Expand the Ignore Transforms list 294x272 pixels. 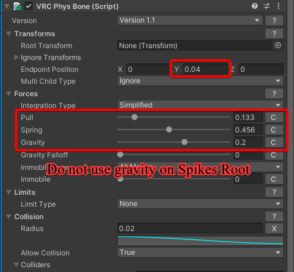tap(16, 58)
